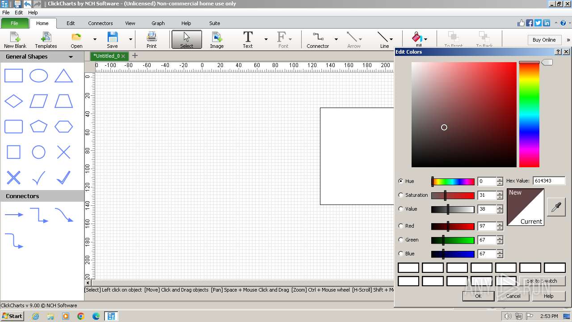The height and width of the screenshot is (322, 572).
Task: Click OK in Edit Colors dialog
Action: pyautogui.click(x=478, y=296)
